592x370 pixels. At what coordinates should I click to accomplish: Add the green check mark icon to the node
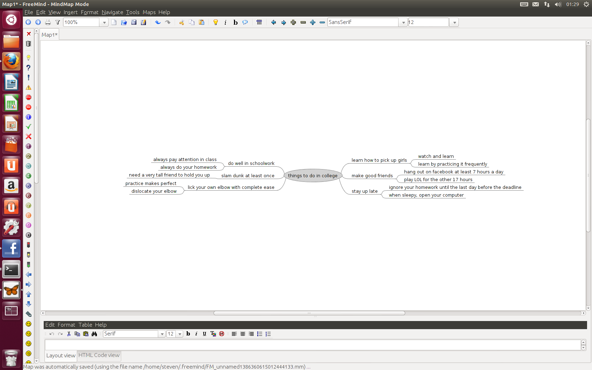29,127
